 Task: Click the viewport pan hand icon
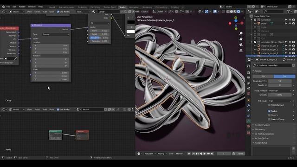click(x=241, y=39)
